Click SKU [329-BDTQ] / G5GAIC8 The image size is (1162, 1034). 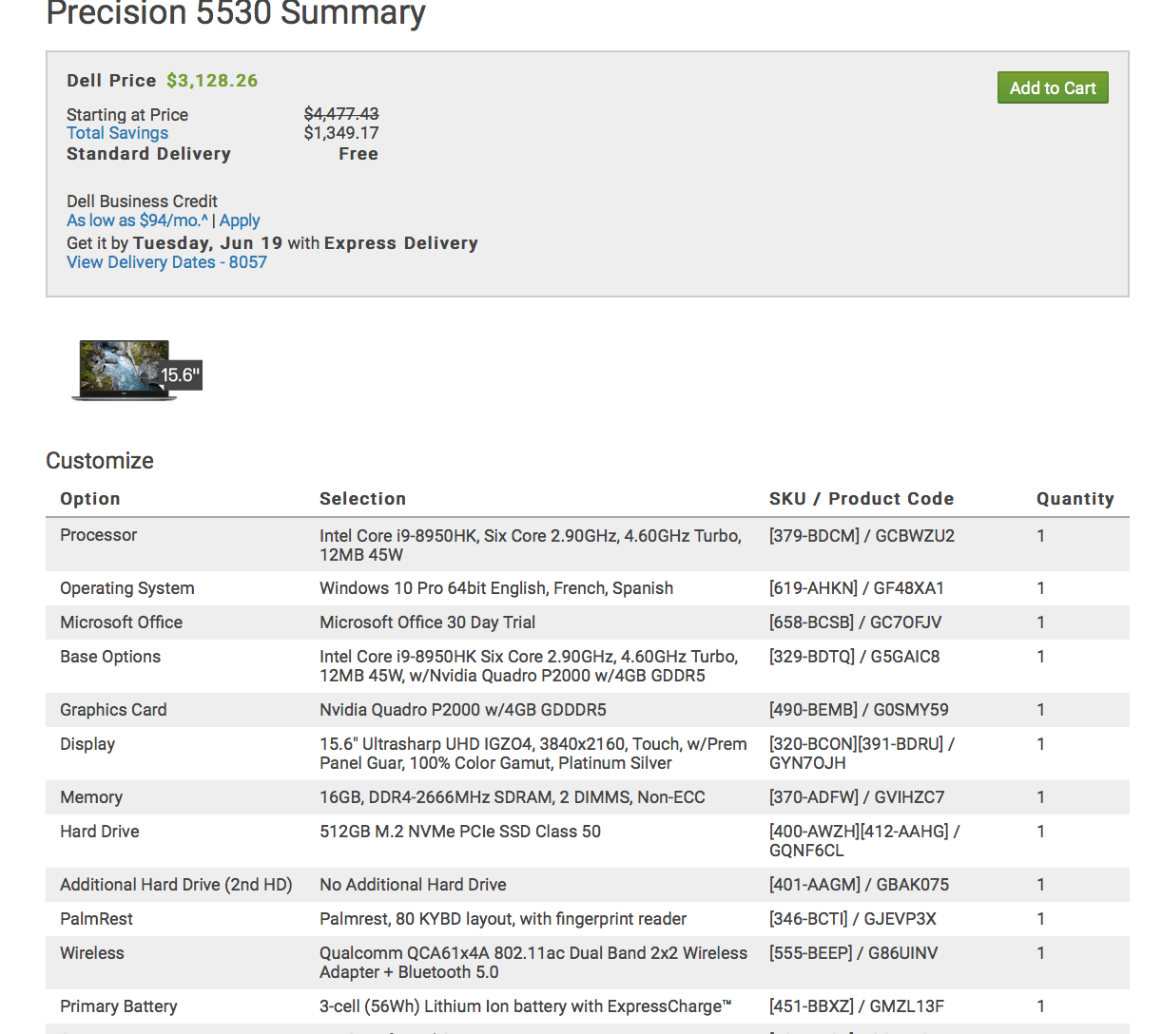click(855, 657)
